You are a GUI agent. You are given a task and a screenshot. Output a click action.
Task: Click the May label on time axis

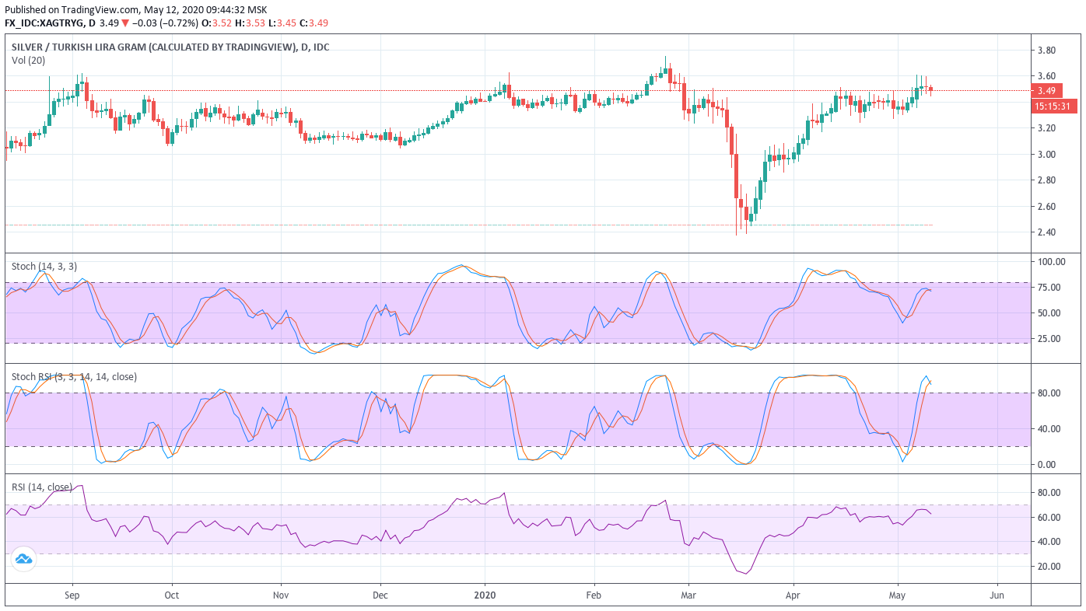[x=898, y=595]
